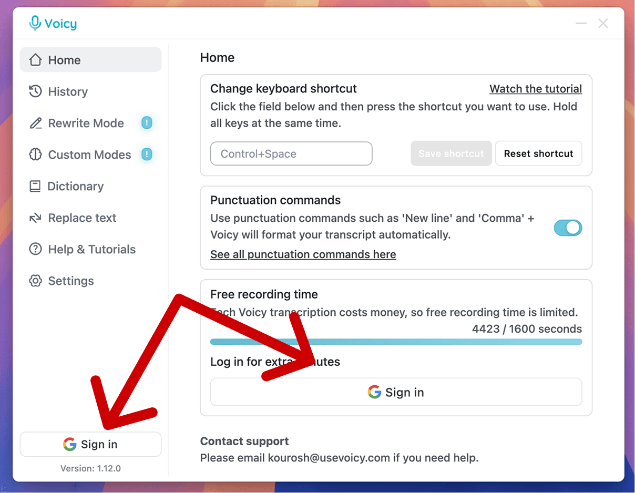Image resolution: width=635 pixels, height=493 pixels.
Task: Open See all punctuation commands here link
Action: [x=303, y=254]
